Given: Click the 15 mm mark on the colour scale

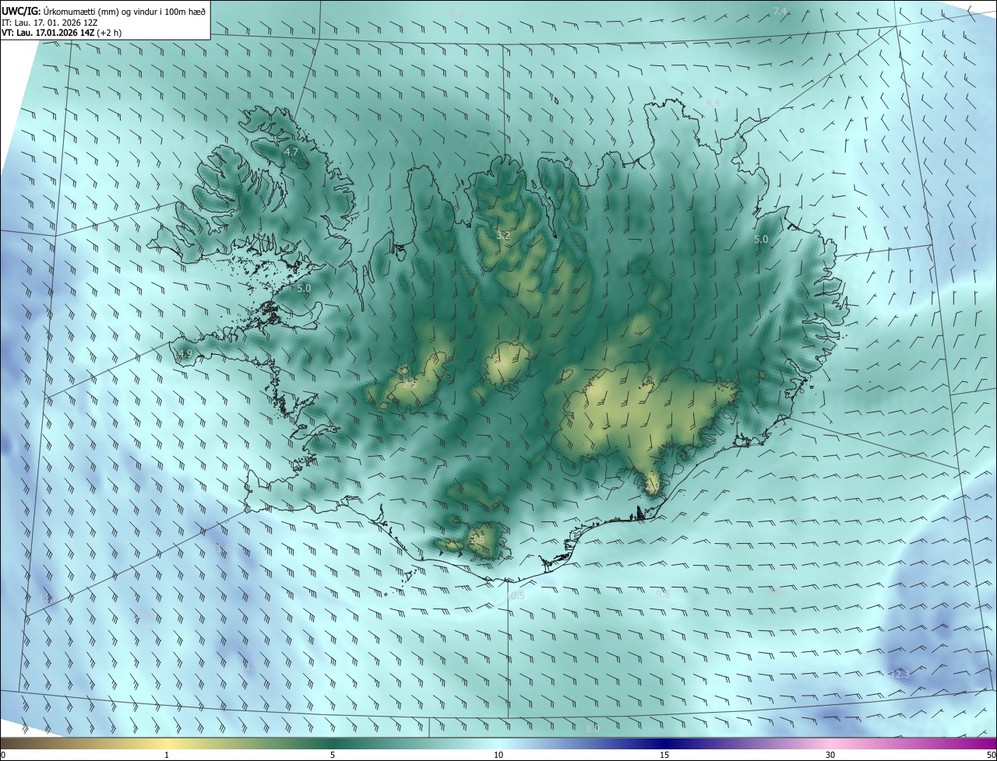Looking at the screenshot, I should (x=664, y=755).
